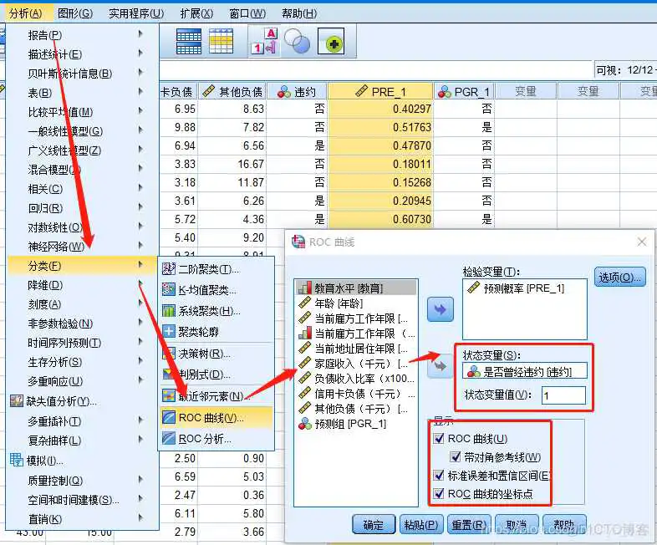Screen dimensions: 657x545
Task: Click the arrow to move variable into 检验变量
Action: (x=440, y=309)
